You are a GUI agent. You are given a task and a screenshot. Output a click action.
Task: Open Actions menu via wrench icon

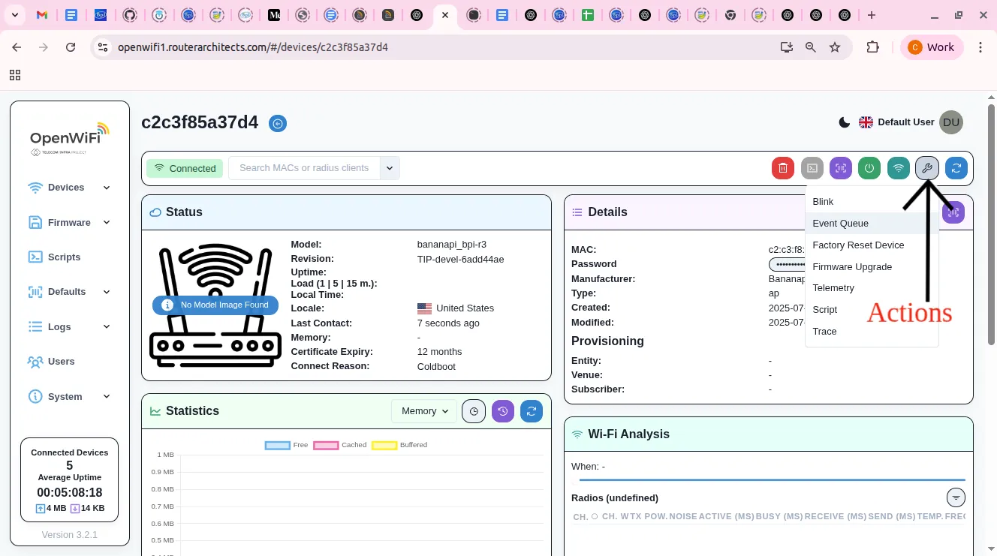[x=927, y=168]
